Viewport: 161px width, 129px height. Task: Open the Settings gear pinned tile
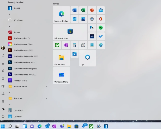click(x=92, y=19)
